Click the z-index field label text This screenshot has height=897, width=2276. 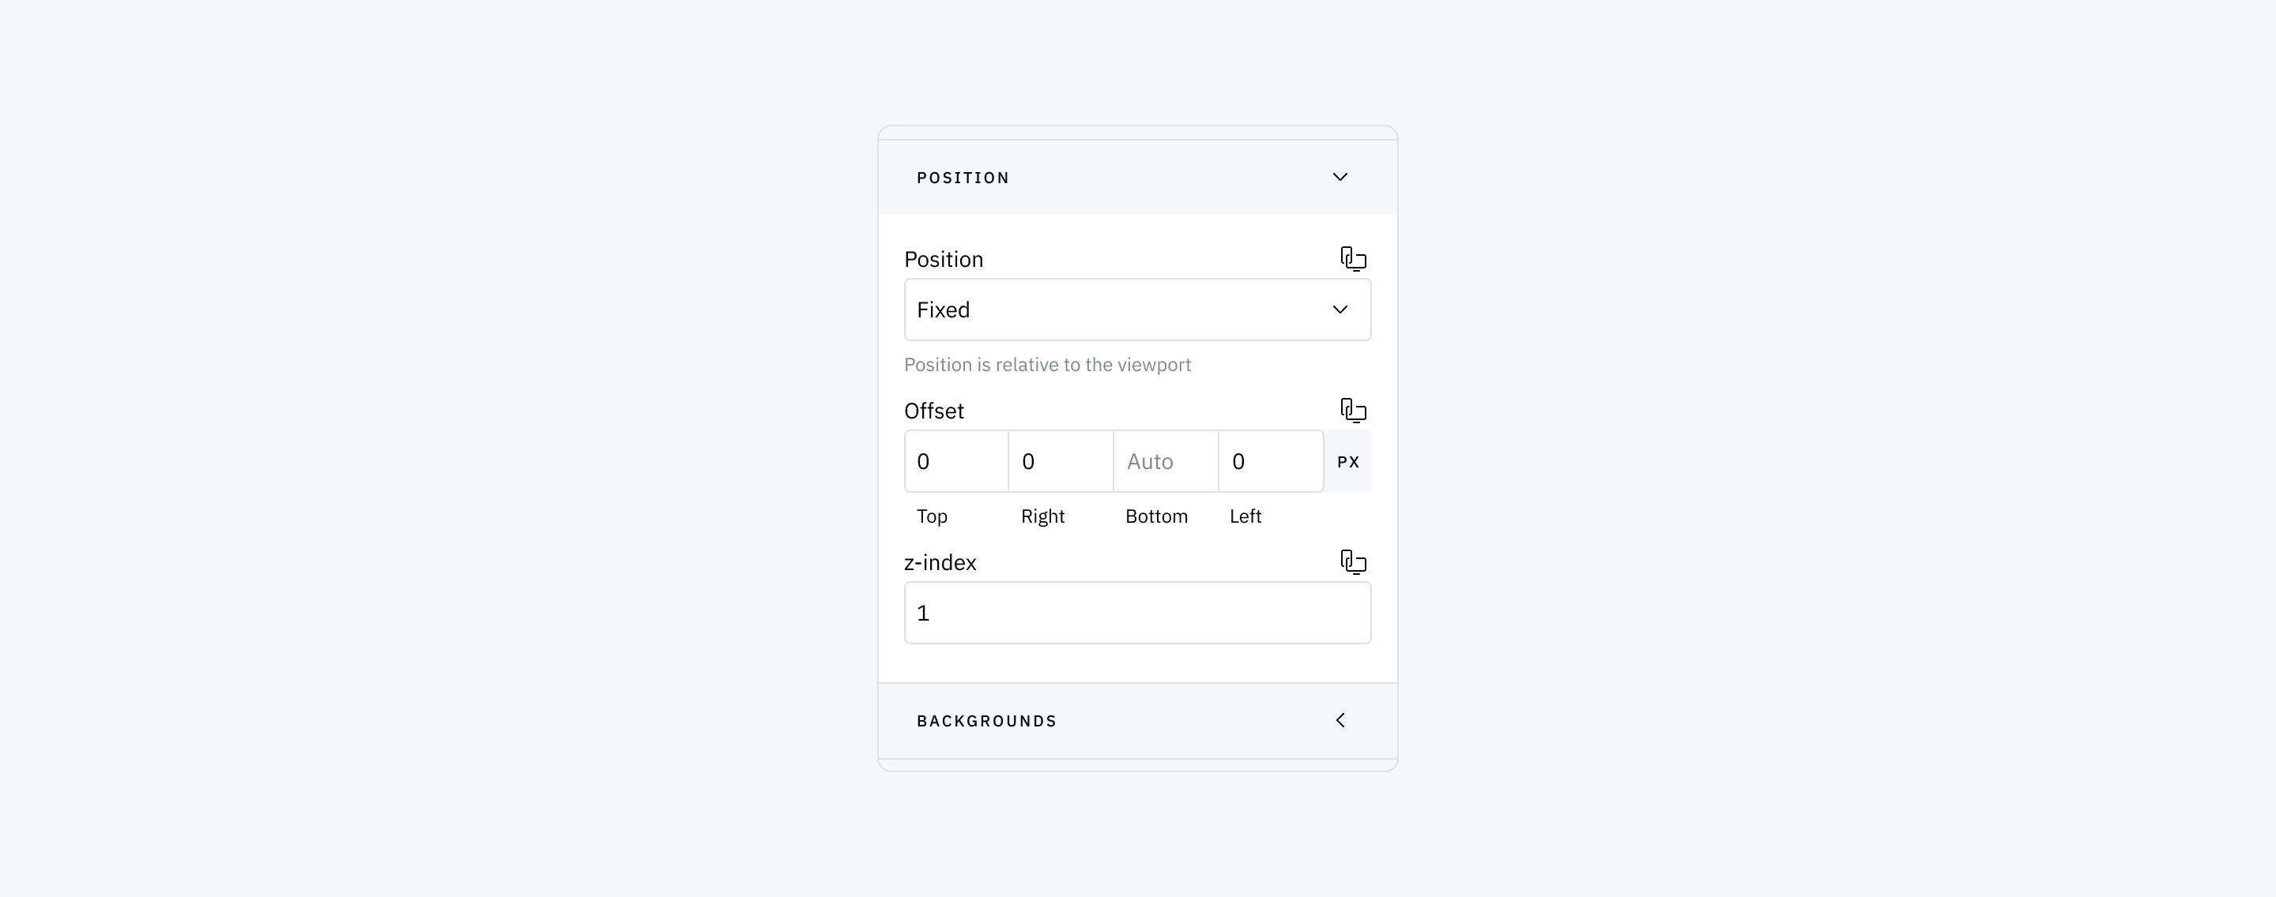click(x=940, y=562)
